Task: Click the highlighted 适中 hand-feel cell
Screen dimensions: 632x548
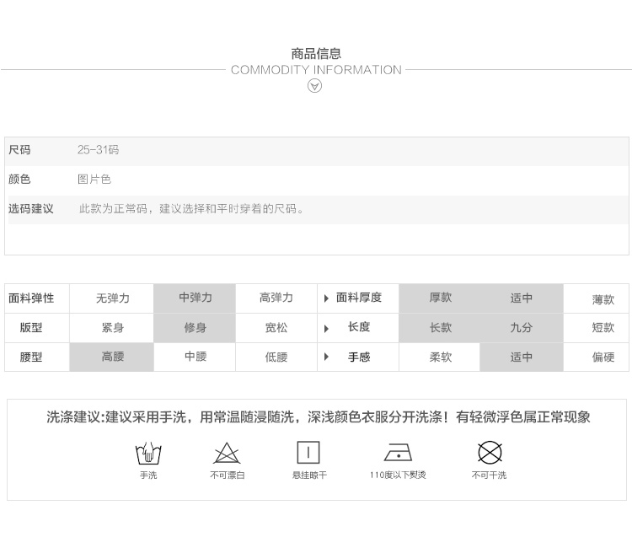Action: [521, 357]
